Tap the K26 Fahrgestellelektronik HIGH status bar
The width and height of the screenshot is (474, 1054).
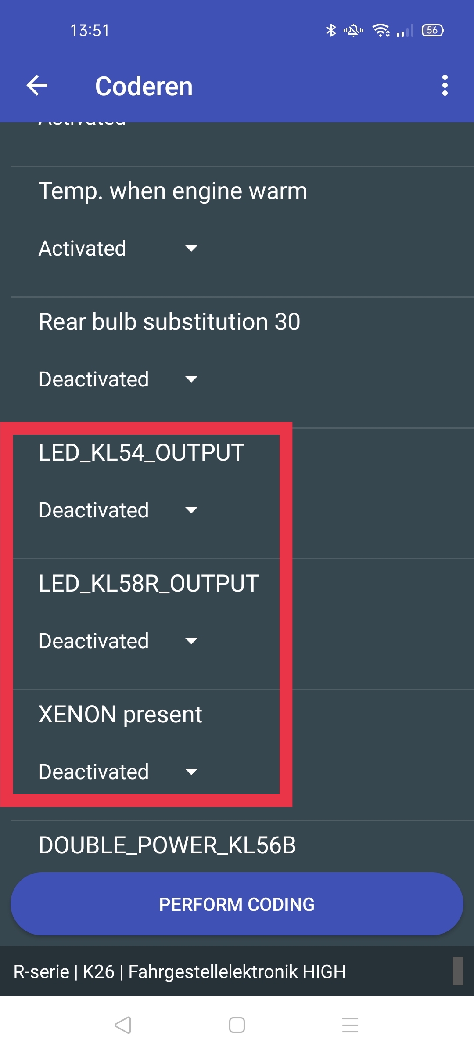pos(180,971)
